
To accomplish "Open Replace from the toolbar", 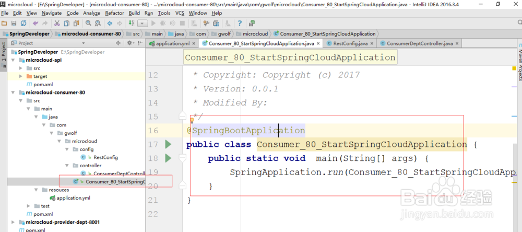I will (x=98, y=24).
